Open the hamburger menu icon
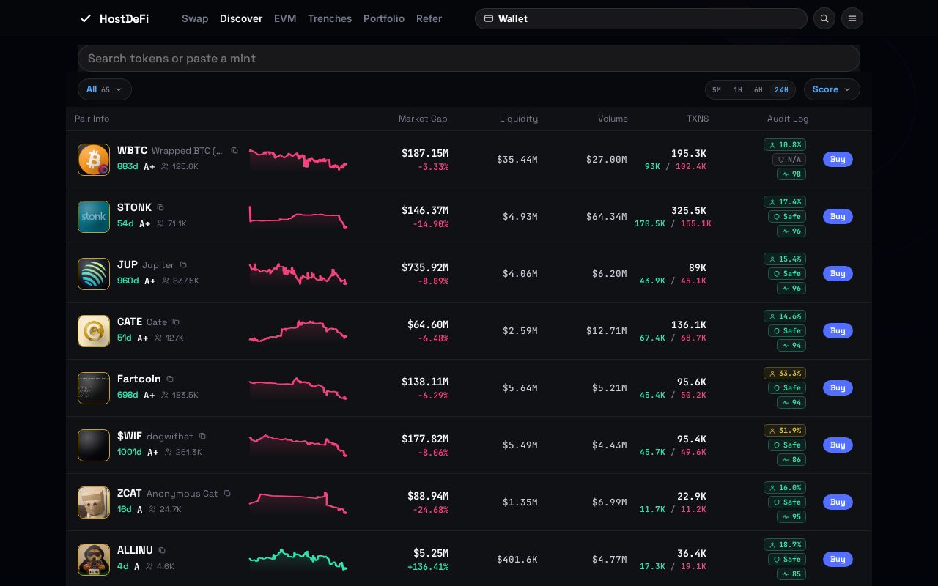This screenshot has height=586, width=938. pos(852,18)
